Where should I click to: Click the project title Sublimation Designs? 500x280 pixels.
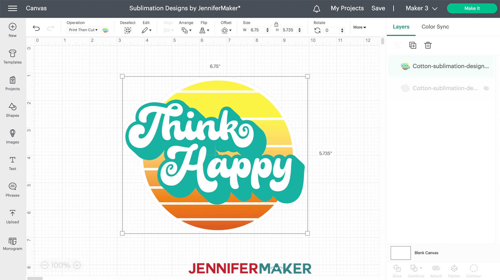coord(185,8)
